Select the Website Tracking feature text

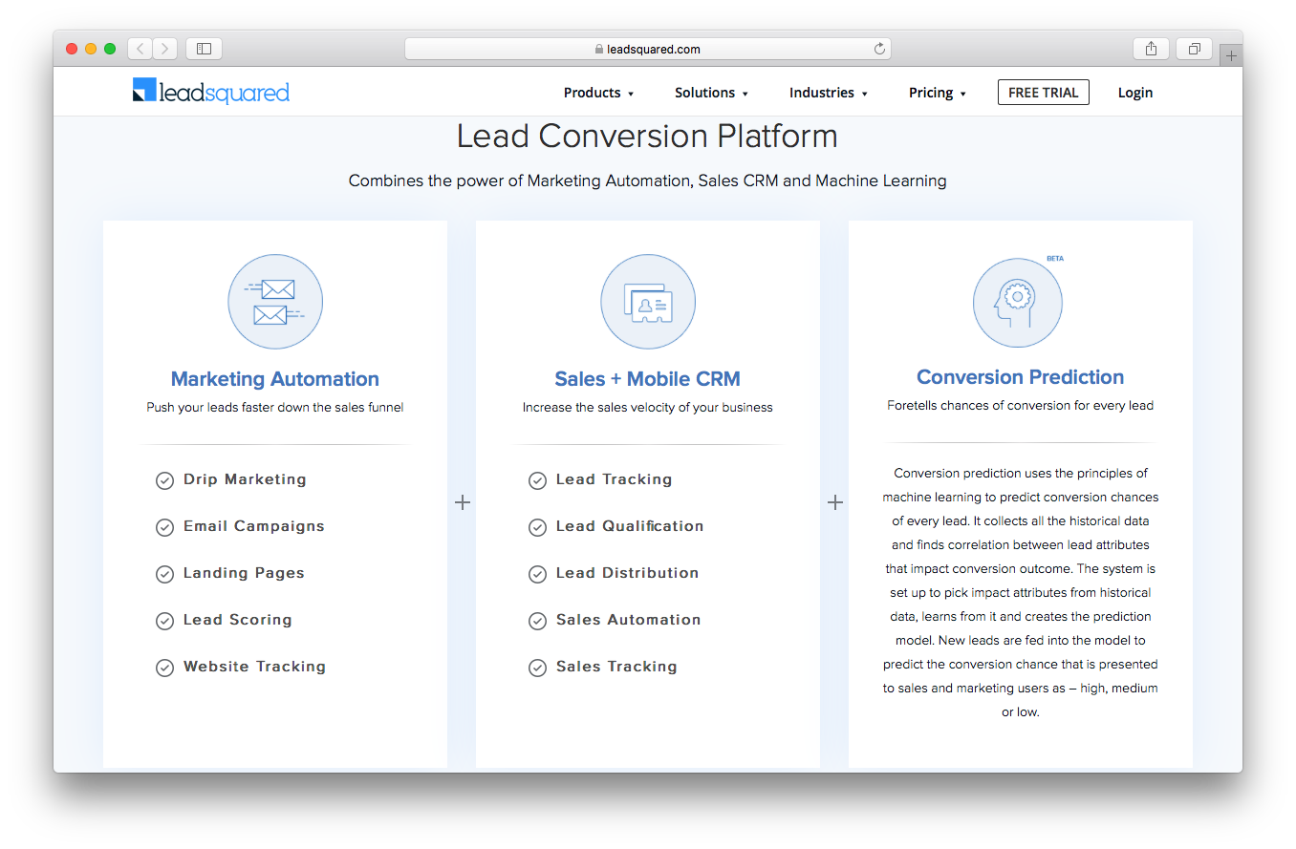tap(254, 667)
